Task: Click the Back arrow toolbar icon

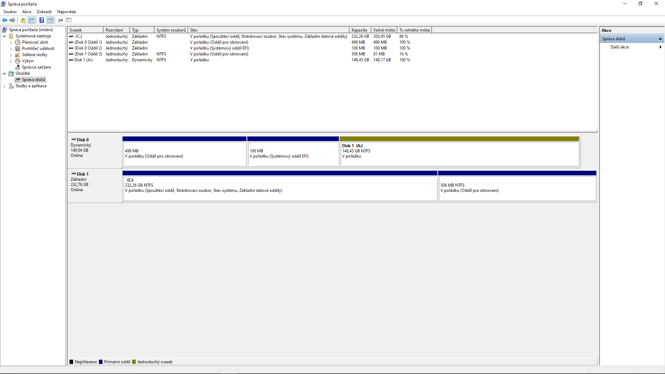Action: click(5, 20)
